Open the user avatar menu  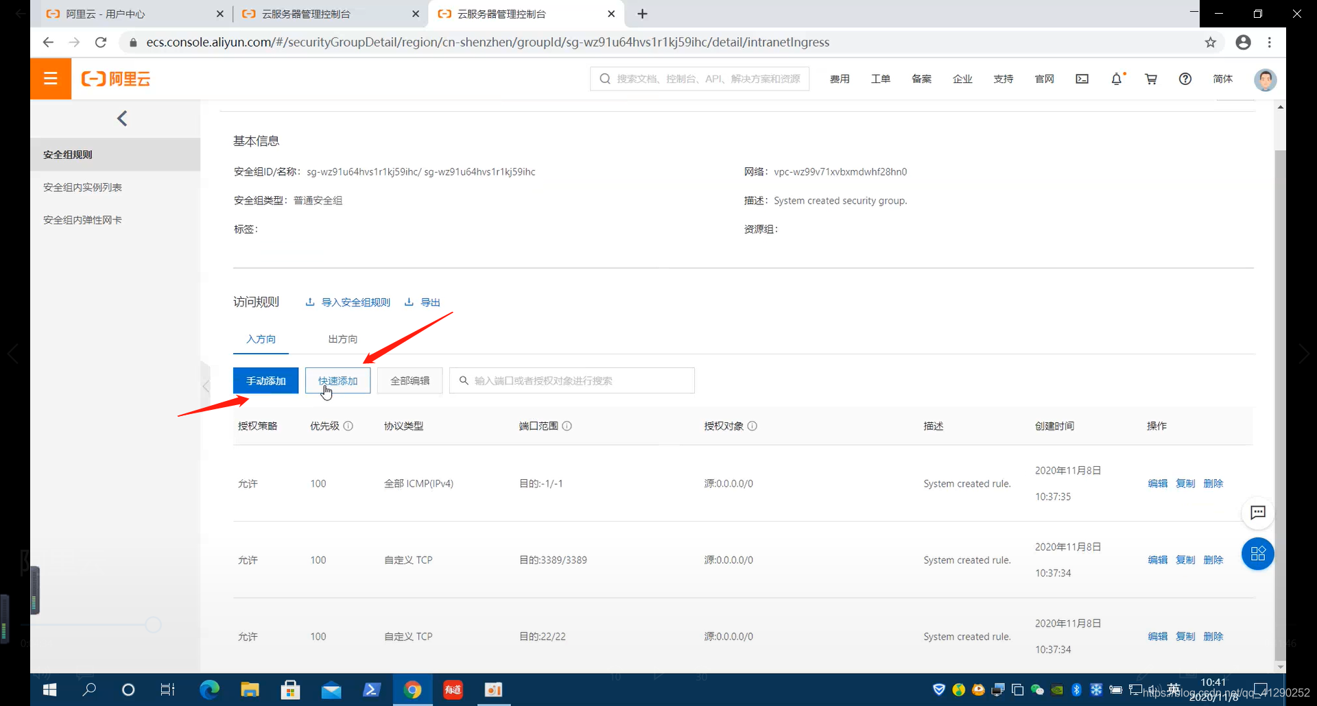1266,80
